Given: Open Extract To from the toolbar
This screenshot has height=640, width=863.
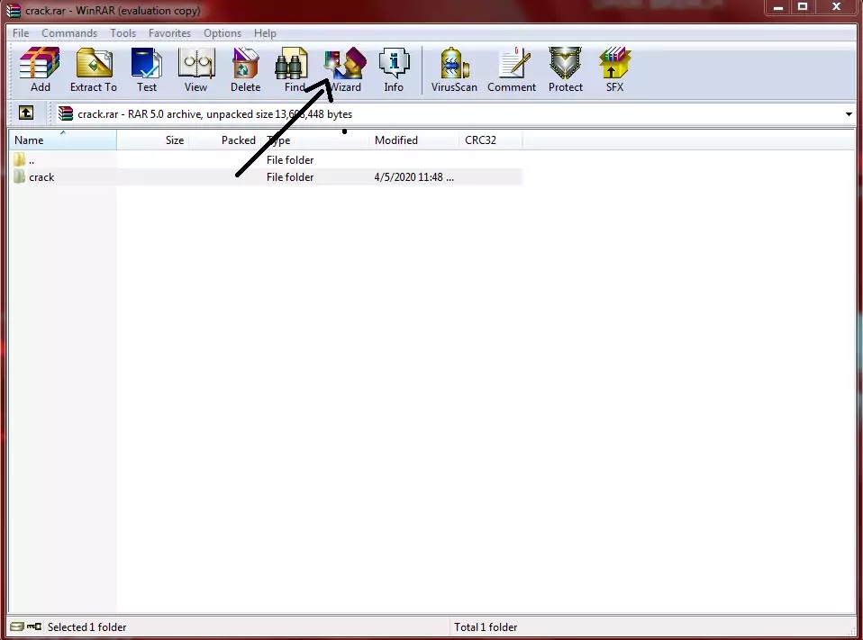Looking at the screenshot, I should [94, 69].
